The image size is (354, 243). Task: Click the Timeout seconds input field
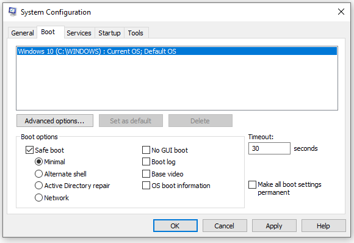pos(269,148)
